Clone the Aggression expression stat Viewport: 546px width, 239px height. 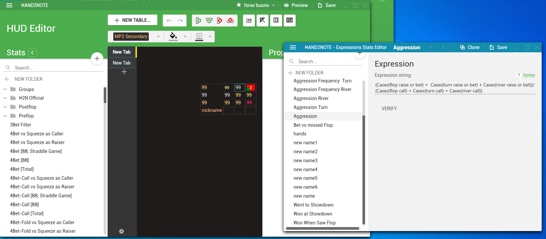tap(470, 47)
